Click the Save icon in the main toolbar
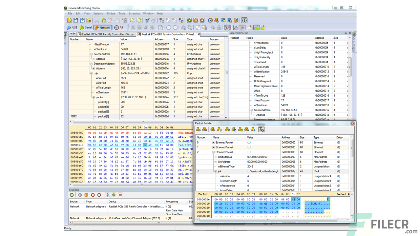Image resolution: width=420 pixels, height=236 pixels. (x=76, y=20)
